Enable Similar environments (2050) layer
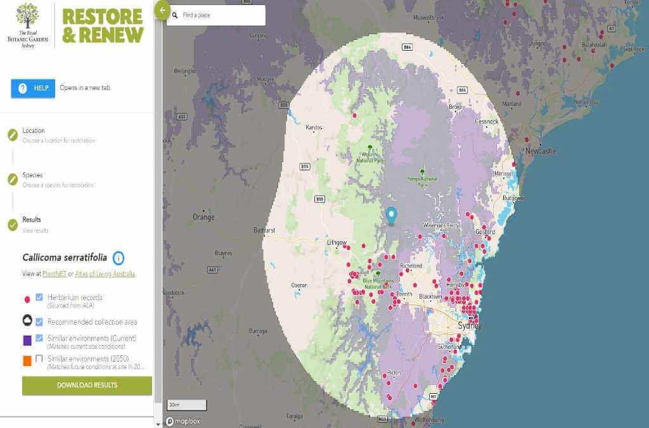This screenshot has height=428, width=649. pyautogui.click(x=39, y=359)
